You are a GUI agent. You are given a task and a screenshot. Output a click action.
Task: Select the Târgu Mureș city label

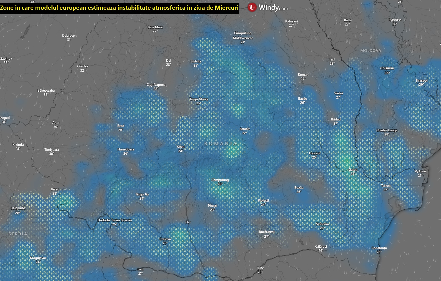point(199,99)
